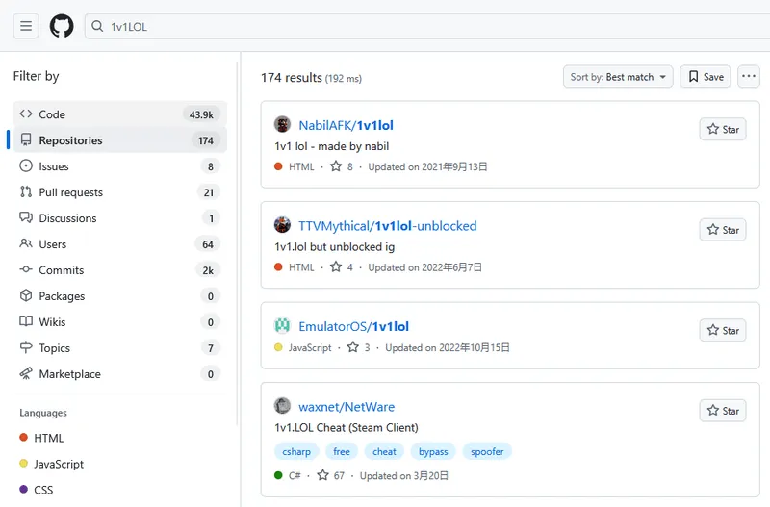Filter by HTML language with red dot
Image resolution: width=770 pixels, height=507 pixels.
click(49, 438)
